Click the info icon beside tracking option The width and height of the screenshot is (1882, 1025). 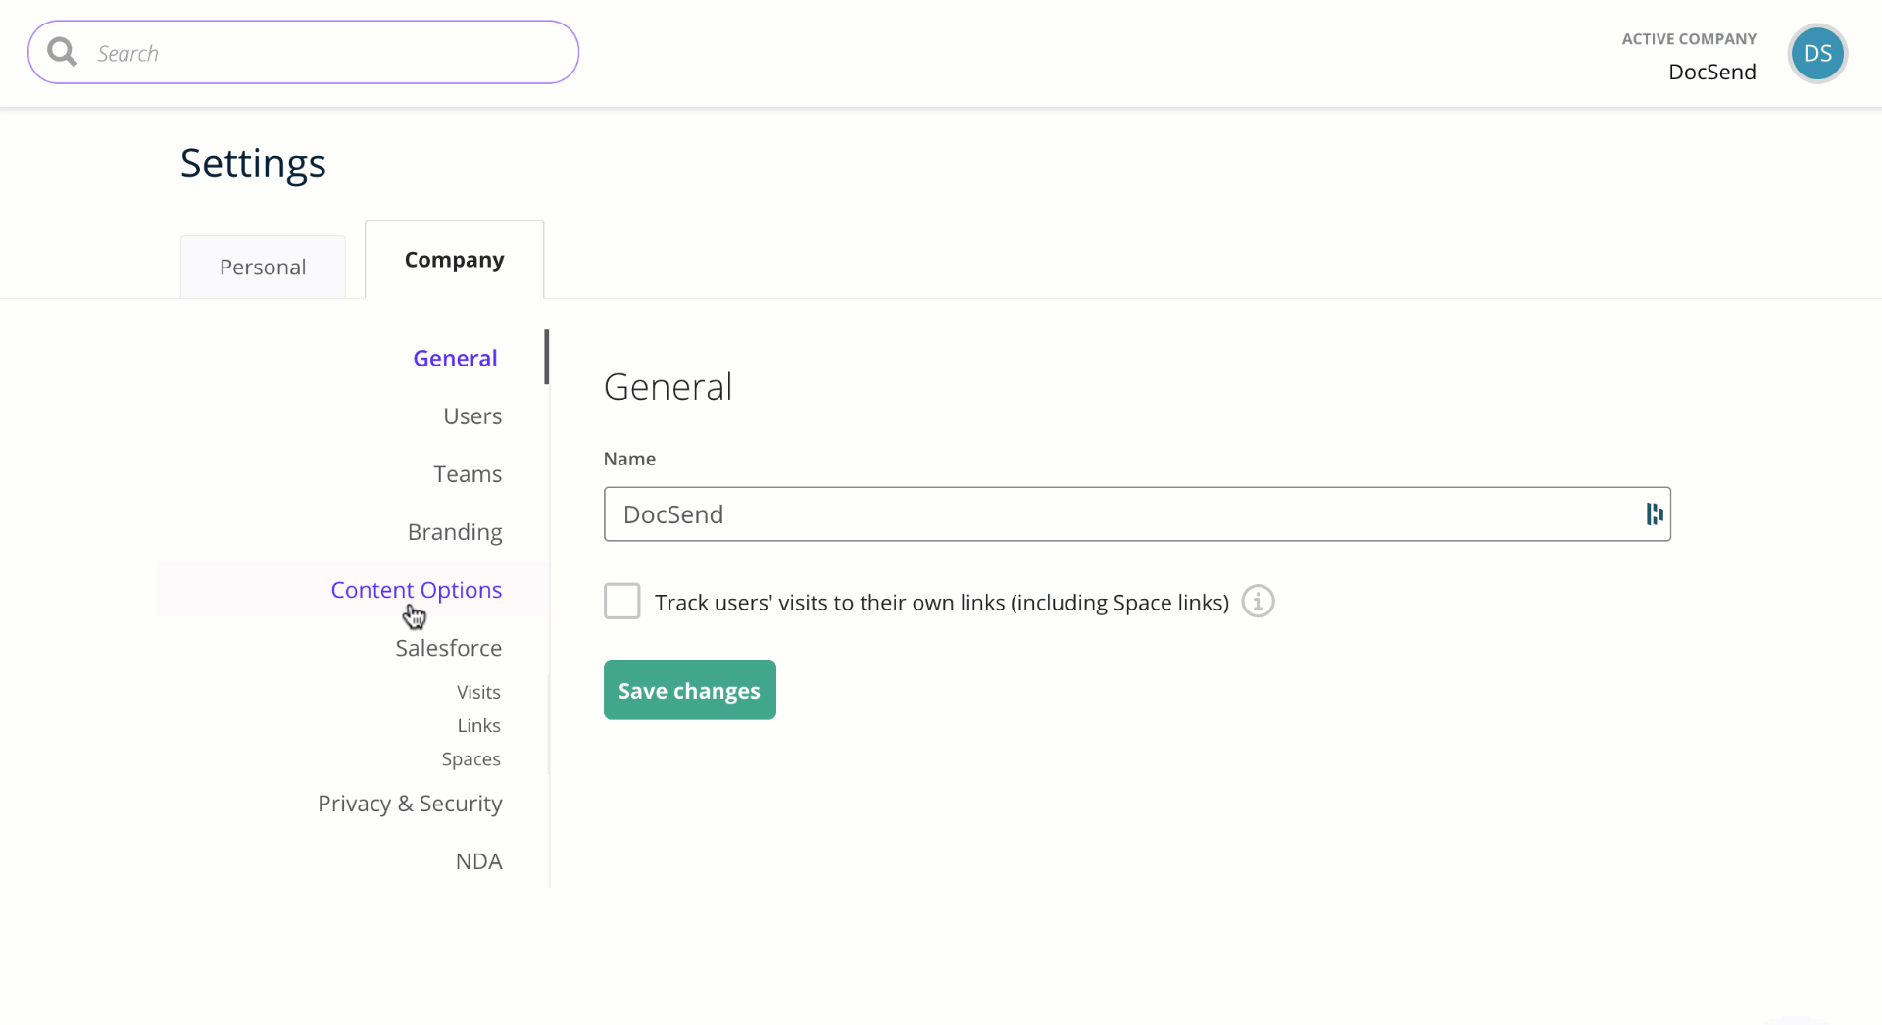(x=1258, y=602)
